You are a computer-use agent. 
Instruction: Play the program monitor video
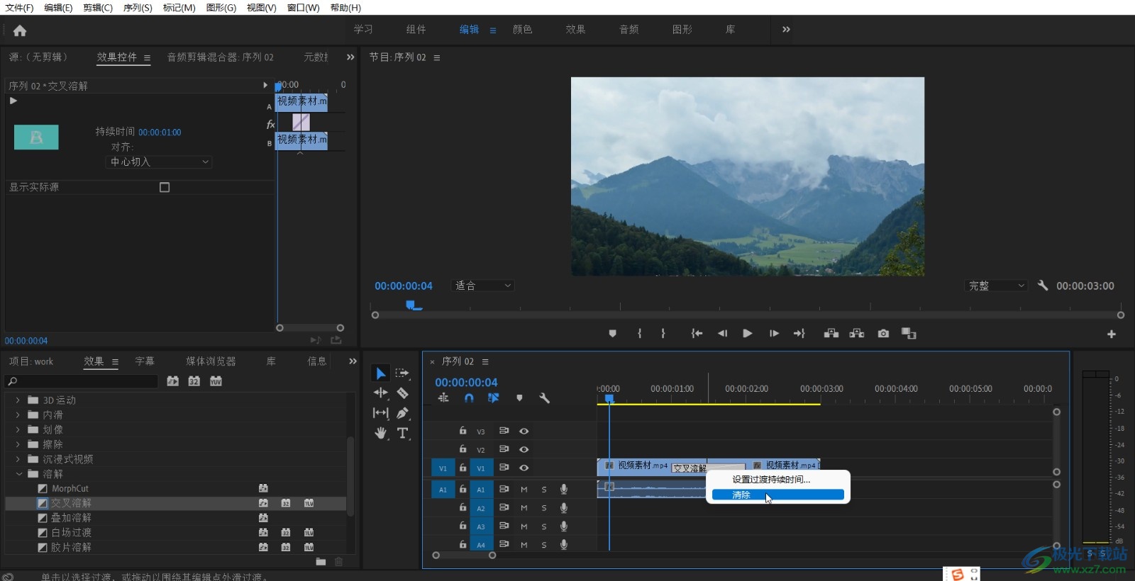[748, 334]
